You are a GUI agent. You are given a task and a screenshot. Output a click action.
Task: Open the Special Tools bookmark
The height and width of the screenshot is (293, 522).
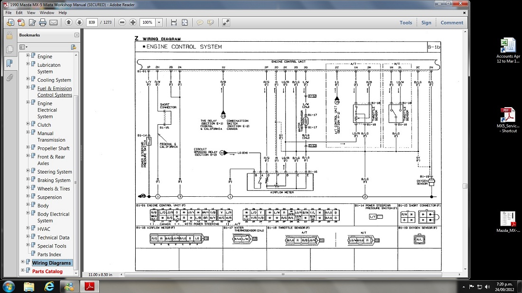tap(52, 246)
